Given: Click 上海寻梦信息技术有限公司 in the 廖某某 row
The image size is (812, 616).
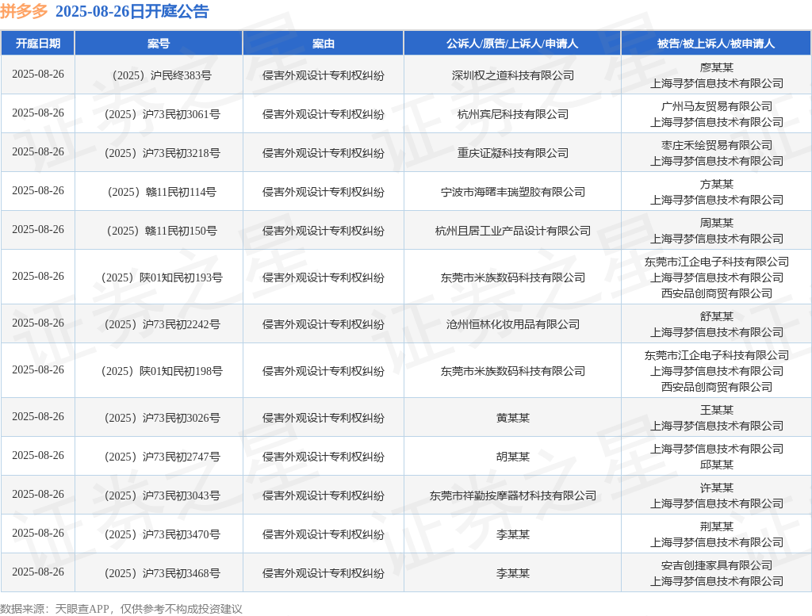Looking at the screenshot, I should pos(717,83).
